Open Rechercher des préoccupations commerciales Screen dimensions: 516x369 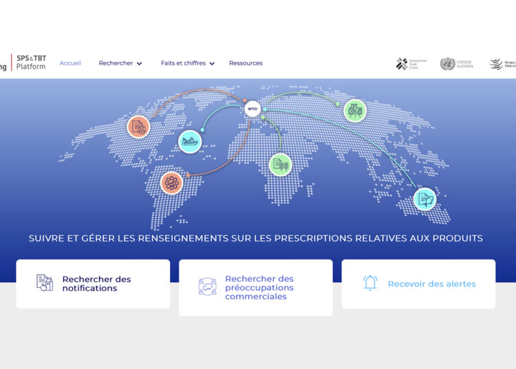point(259,288)
